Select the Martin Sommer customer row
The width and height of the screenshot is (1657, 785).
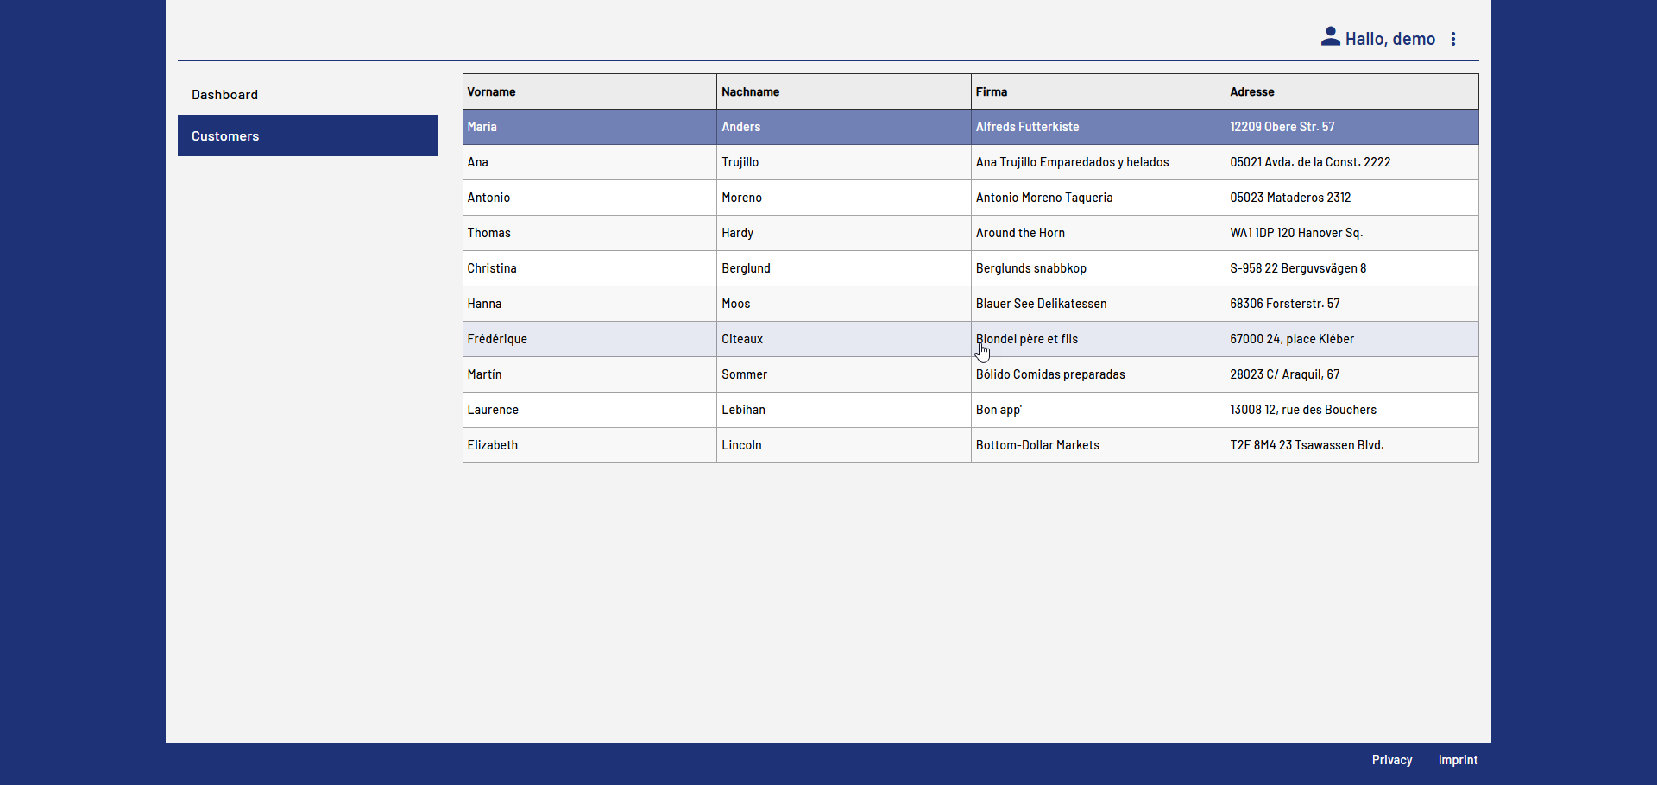589,374
